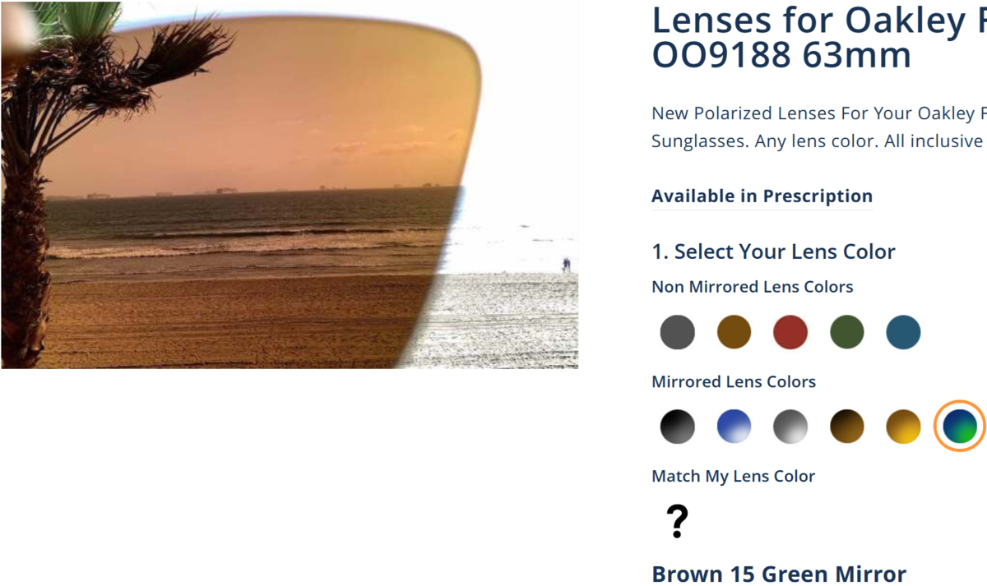The height and width of the screenshot is (586, 987).
Task: Choose the gold mirrored lens color
Action: (903, 427)
